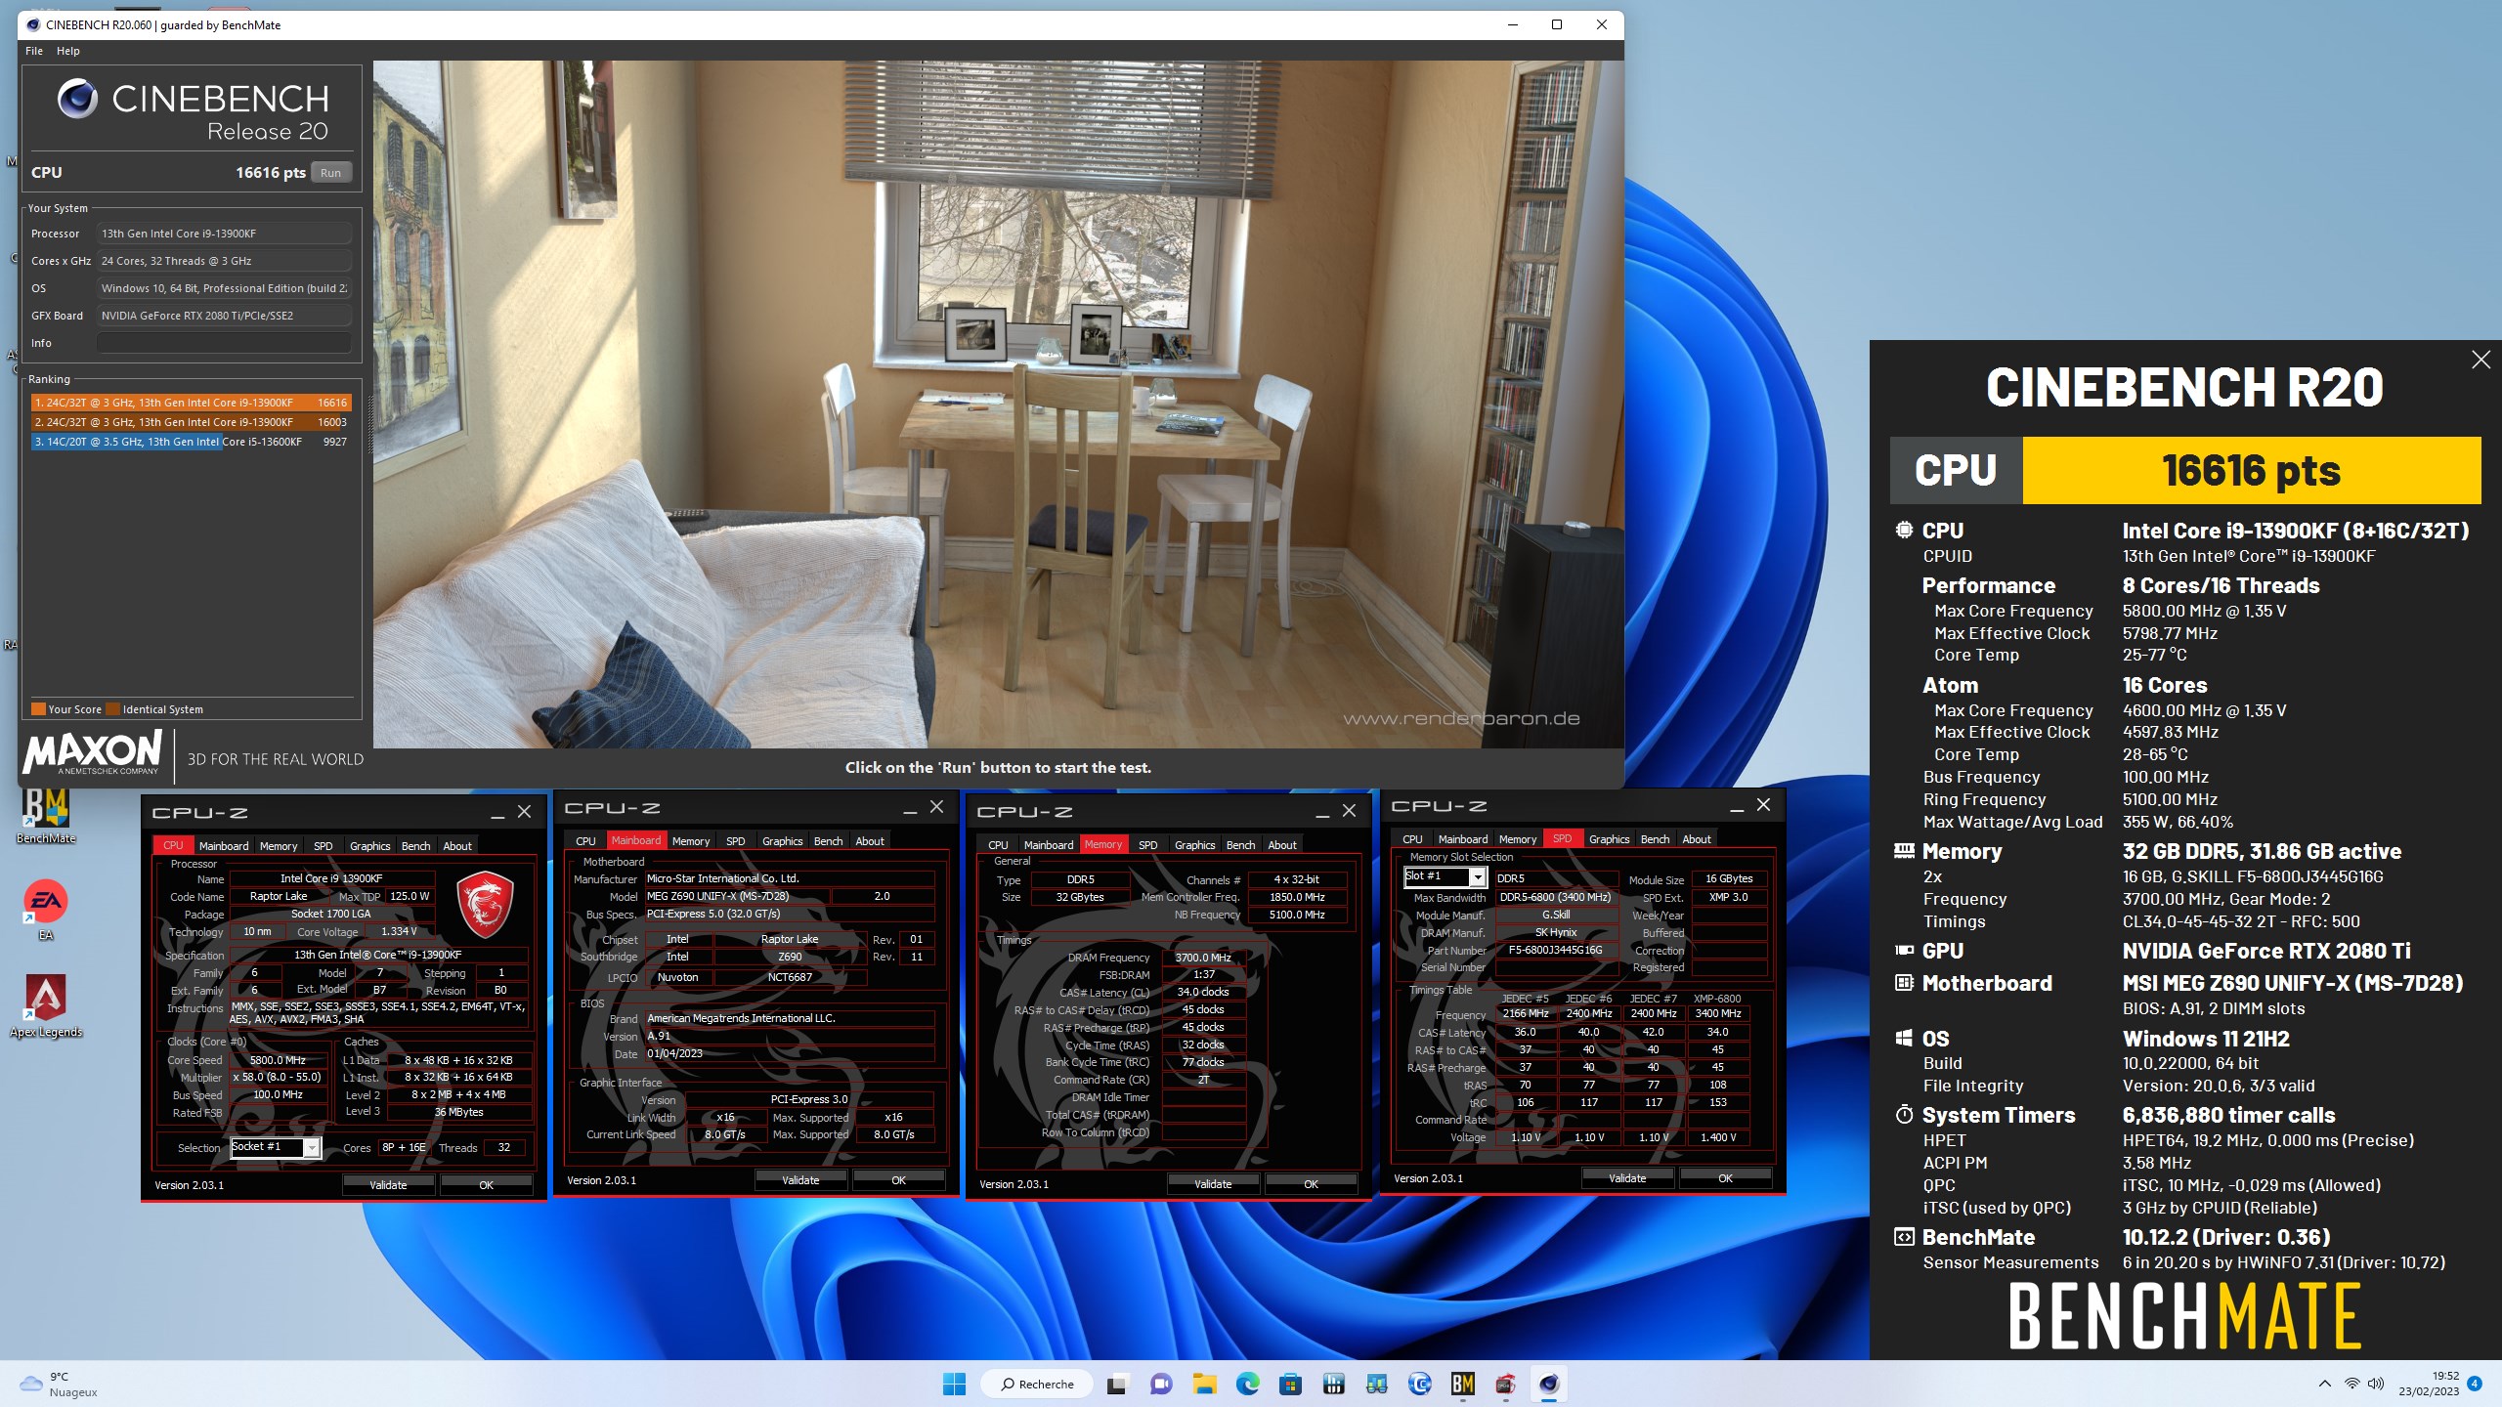Launch Microsoft Edge from taskbar
The image size is (2502, 1407).
pyautogui.click(x=1247, y=1384)
